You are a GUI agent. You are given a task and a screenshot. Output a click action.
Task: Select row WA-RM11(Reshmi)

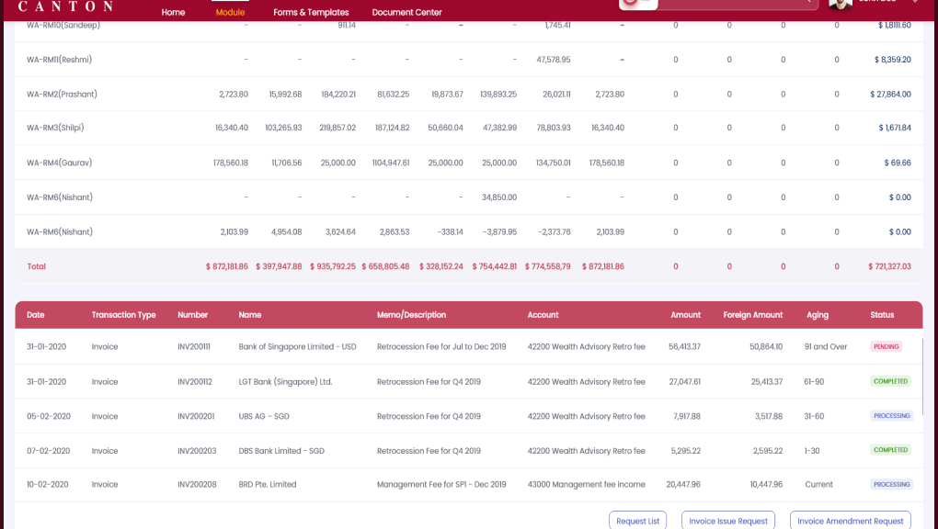click(469, 59)
